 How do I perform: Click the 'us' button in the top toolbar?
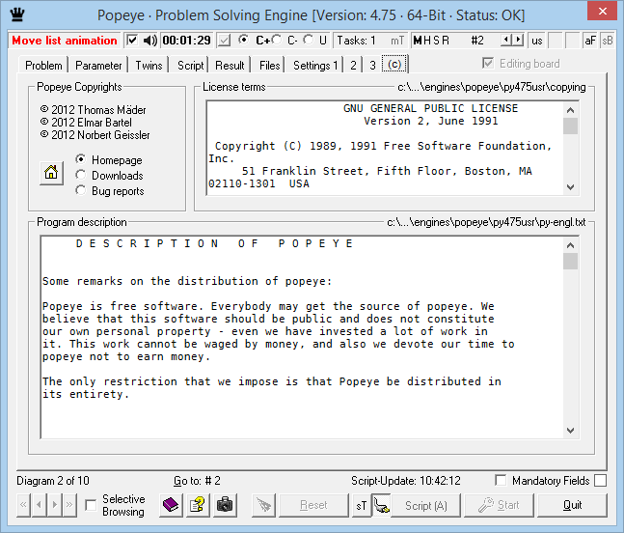(537, 41)
